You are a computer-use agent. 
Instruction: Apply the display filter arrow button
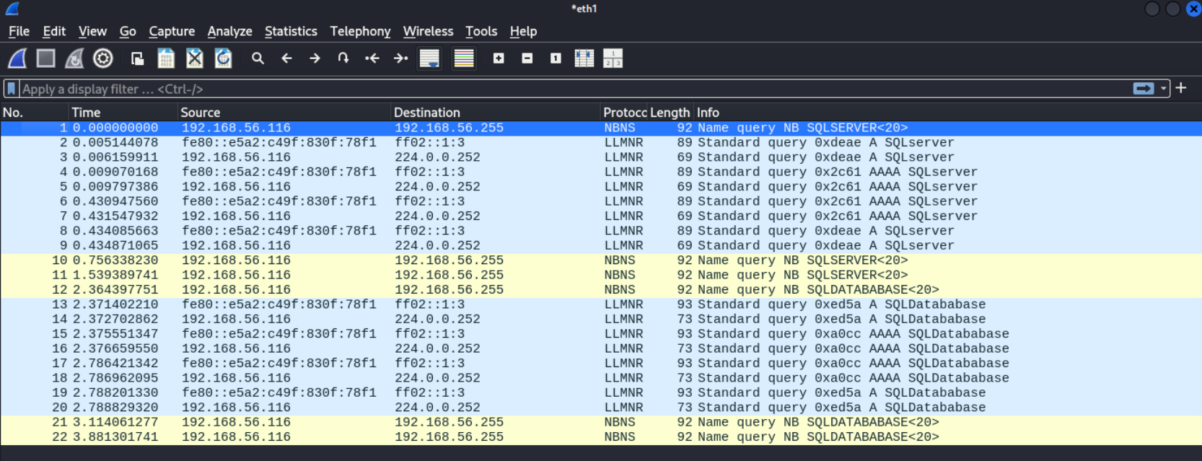click(x=1144, y=89)
